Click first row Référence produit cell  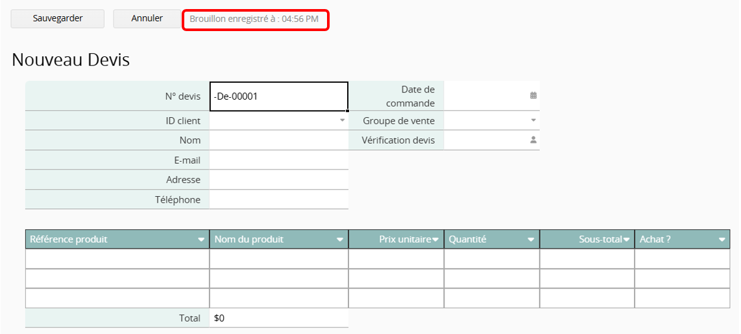[x=117, y=259]
